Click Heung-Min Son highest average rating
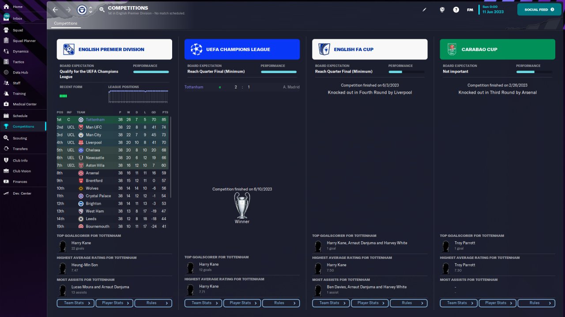 [x=85, y=265]
